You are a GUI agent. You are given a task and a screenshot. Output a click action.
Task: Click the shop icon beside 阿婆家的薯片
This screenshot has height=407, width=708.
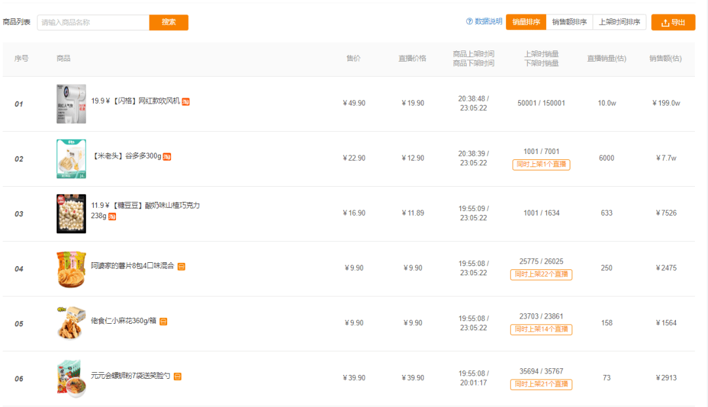tap(181, 267)
